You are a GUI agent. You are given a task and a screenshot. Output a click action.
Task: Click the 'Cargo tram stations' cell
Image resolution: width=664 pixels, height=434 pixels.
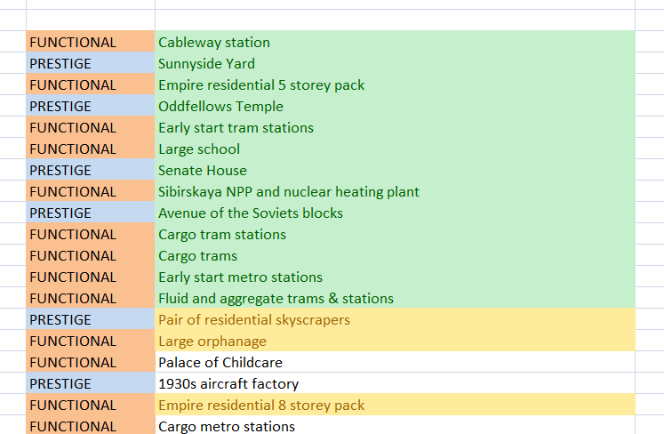tap(222, 235)
